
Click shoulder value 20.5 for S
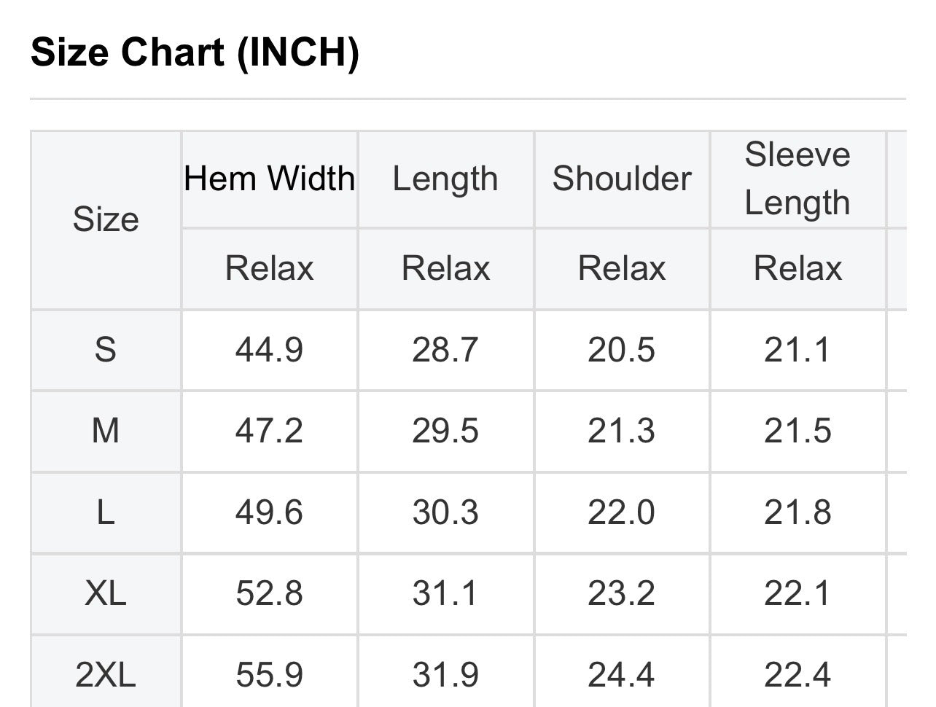[622, 350]
